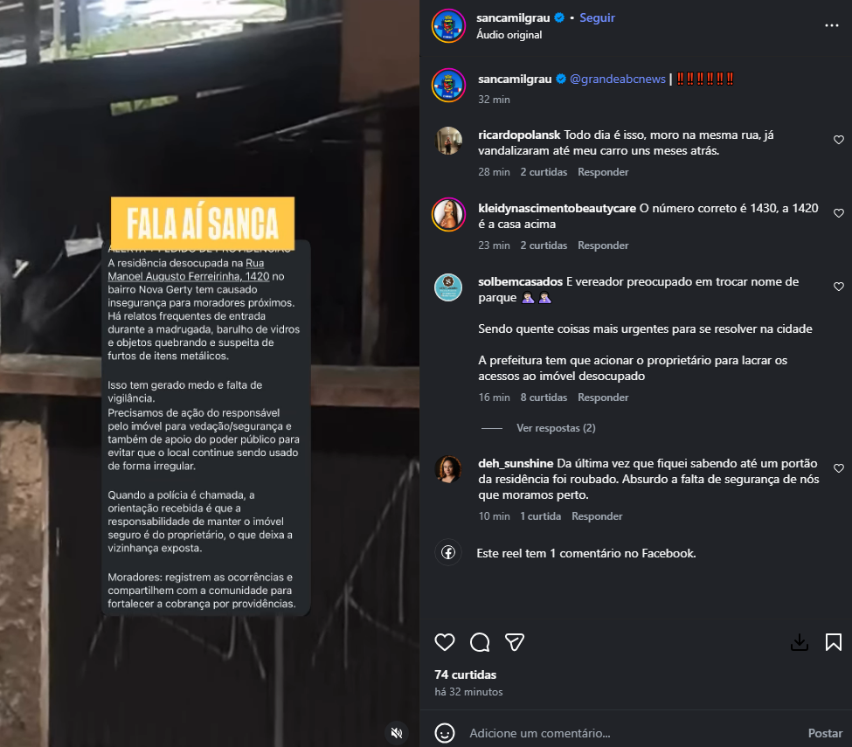Like ricardopolansk's comment
This screenshot has width=852, height=747.
(x=838, y=140)
